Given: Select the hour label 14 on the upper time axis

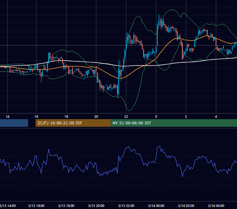Looking at the screenshot, I should click(x=8, y=117).
